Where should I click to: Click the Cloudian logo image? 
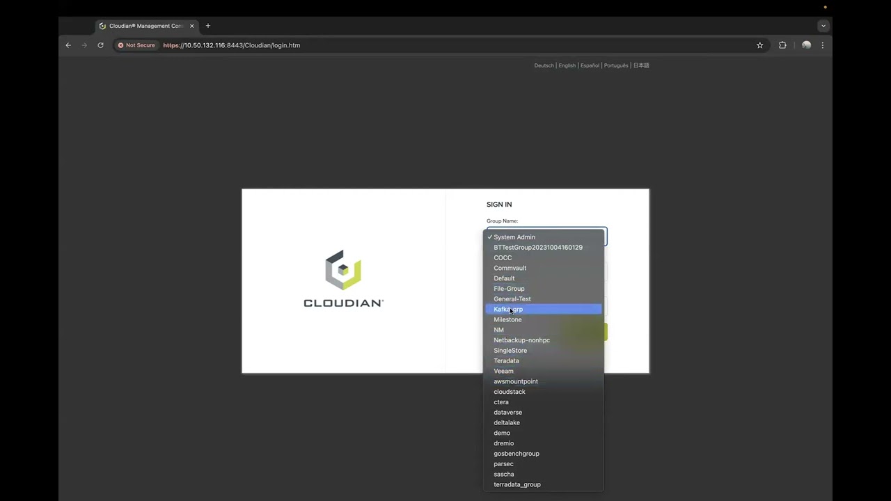pos(343,279)
